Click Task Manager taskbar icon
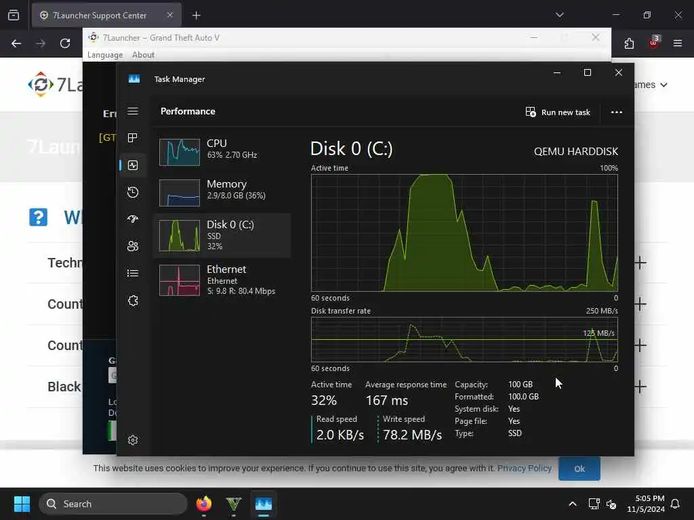The image size is (694, 520). [264, 504]
